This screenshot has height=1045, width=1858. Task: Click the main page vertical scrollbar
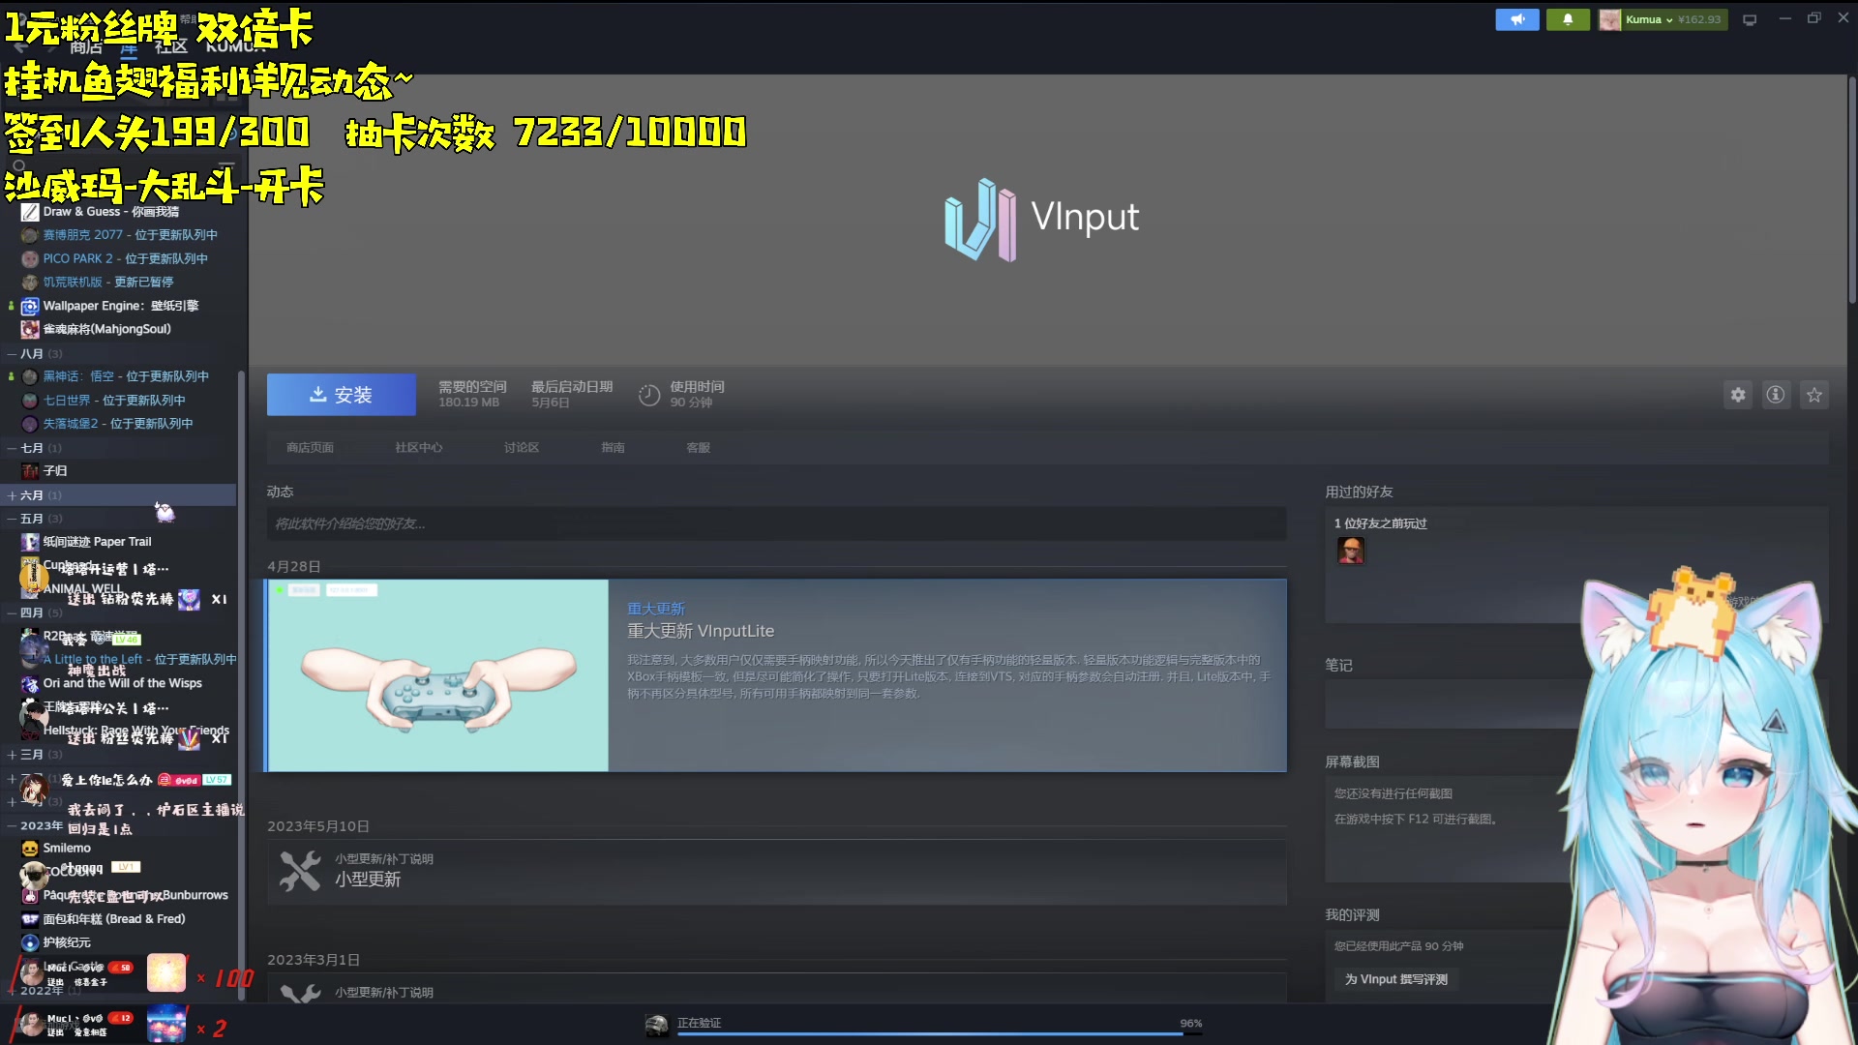[x=1852, y=189]
